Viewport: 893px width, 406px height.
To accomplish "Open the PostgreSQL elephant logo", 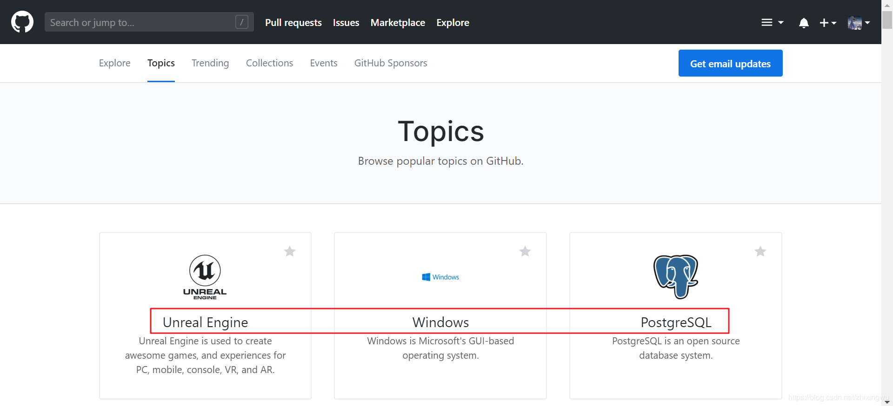I will [676, 277].
